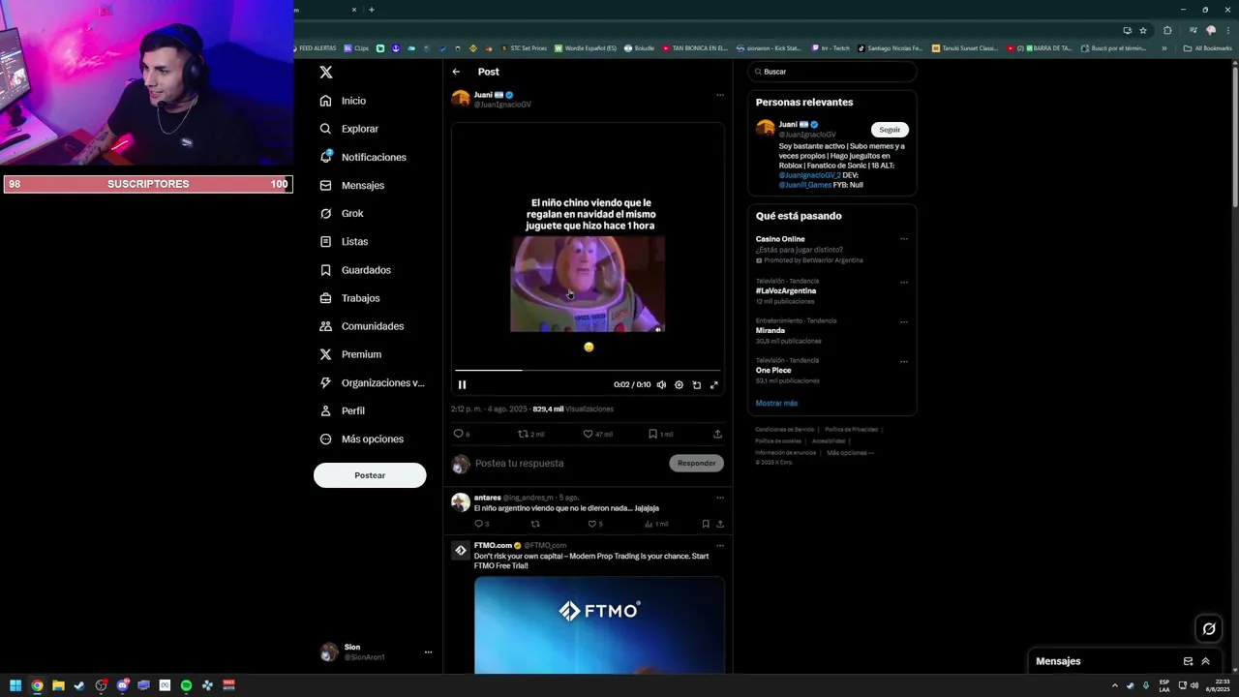
Task: Go to Inicio in the sidebar
Action: click(343, 101)
